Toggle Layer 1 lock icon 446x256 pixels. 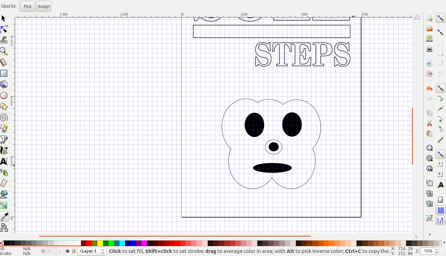(x=73, y=251)
